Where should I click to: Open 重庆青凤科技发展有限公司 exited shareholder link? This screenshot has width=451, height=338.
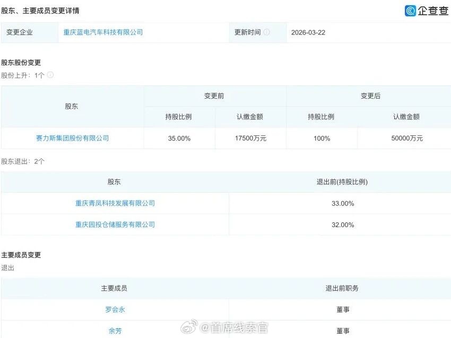(115, 203)
